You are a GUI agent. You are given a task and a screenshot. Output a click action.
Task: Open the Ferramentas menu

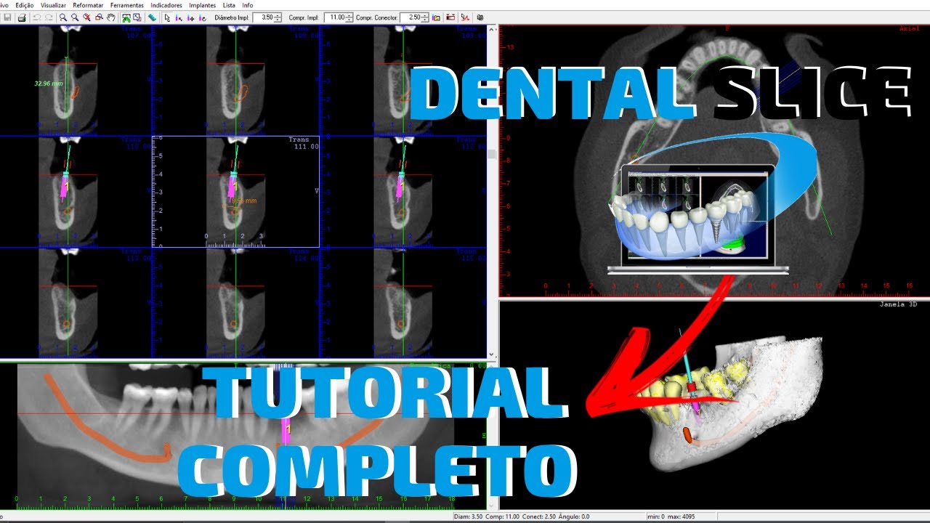(126, 5)
